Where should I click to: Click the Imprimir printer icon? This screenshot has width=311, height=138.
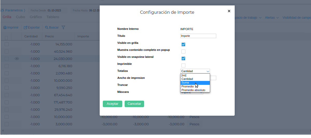click(x=5, y=27)
